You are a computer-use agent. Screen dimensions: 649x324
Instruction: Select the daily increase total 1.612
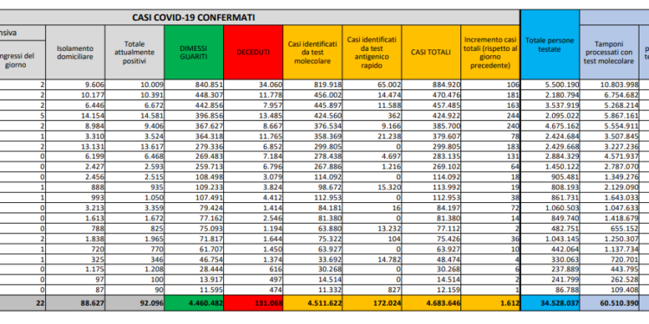click(490, 303)
